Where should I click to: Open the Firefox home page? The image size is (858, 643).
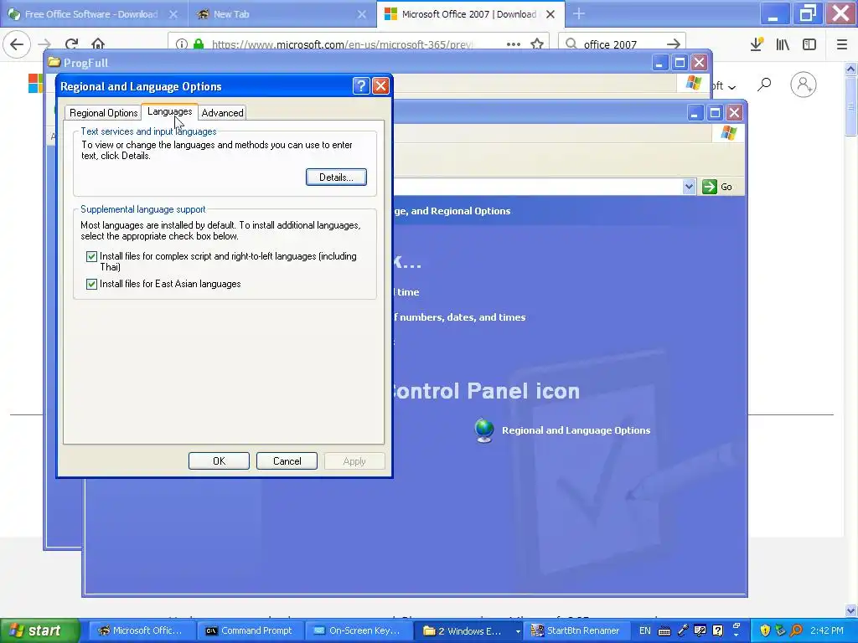click(98, 44)
